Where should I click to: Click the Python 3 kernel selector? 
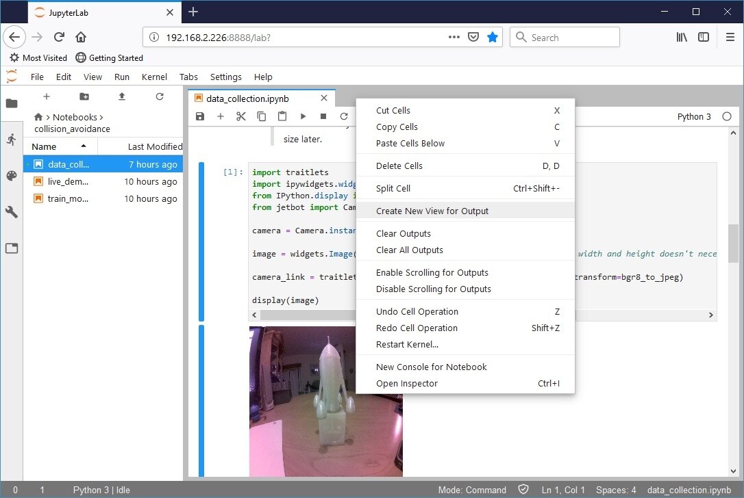(694, 117)
